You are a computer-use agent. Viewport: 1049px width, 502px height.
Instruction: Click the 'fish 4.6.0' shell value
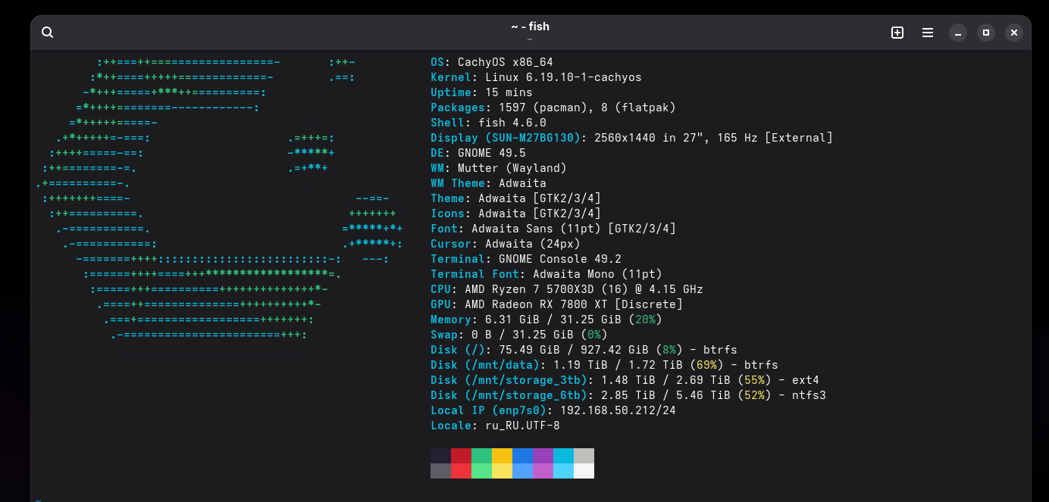[512, 123]
